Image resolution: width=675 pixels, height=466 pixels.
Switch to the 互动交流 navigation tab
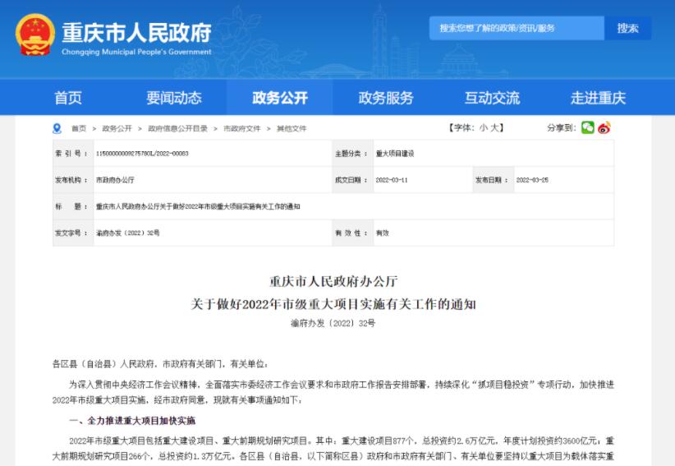tap(492, 98)
